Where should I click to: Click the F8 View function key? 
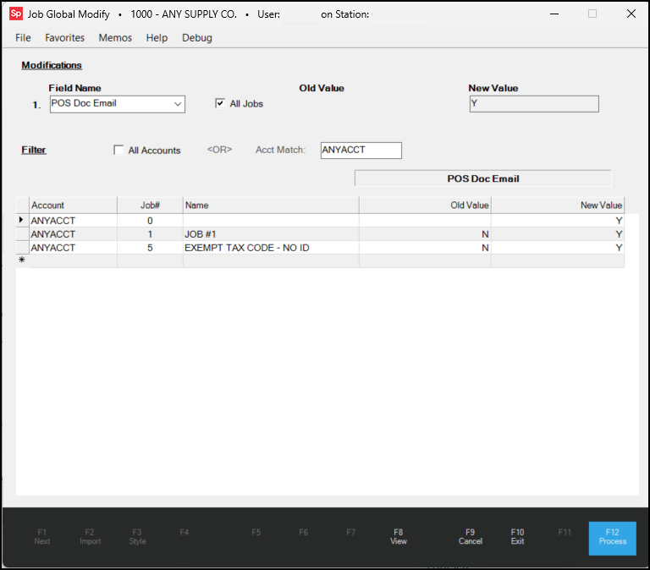399,537
